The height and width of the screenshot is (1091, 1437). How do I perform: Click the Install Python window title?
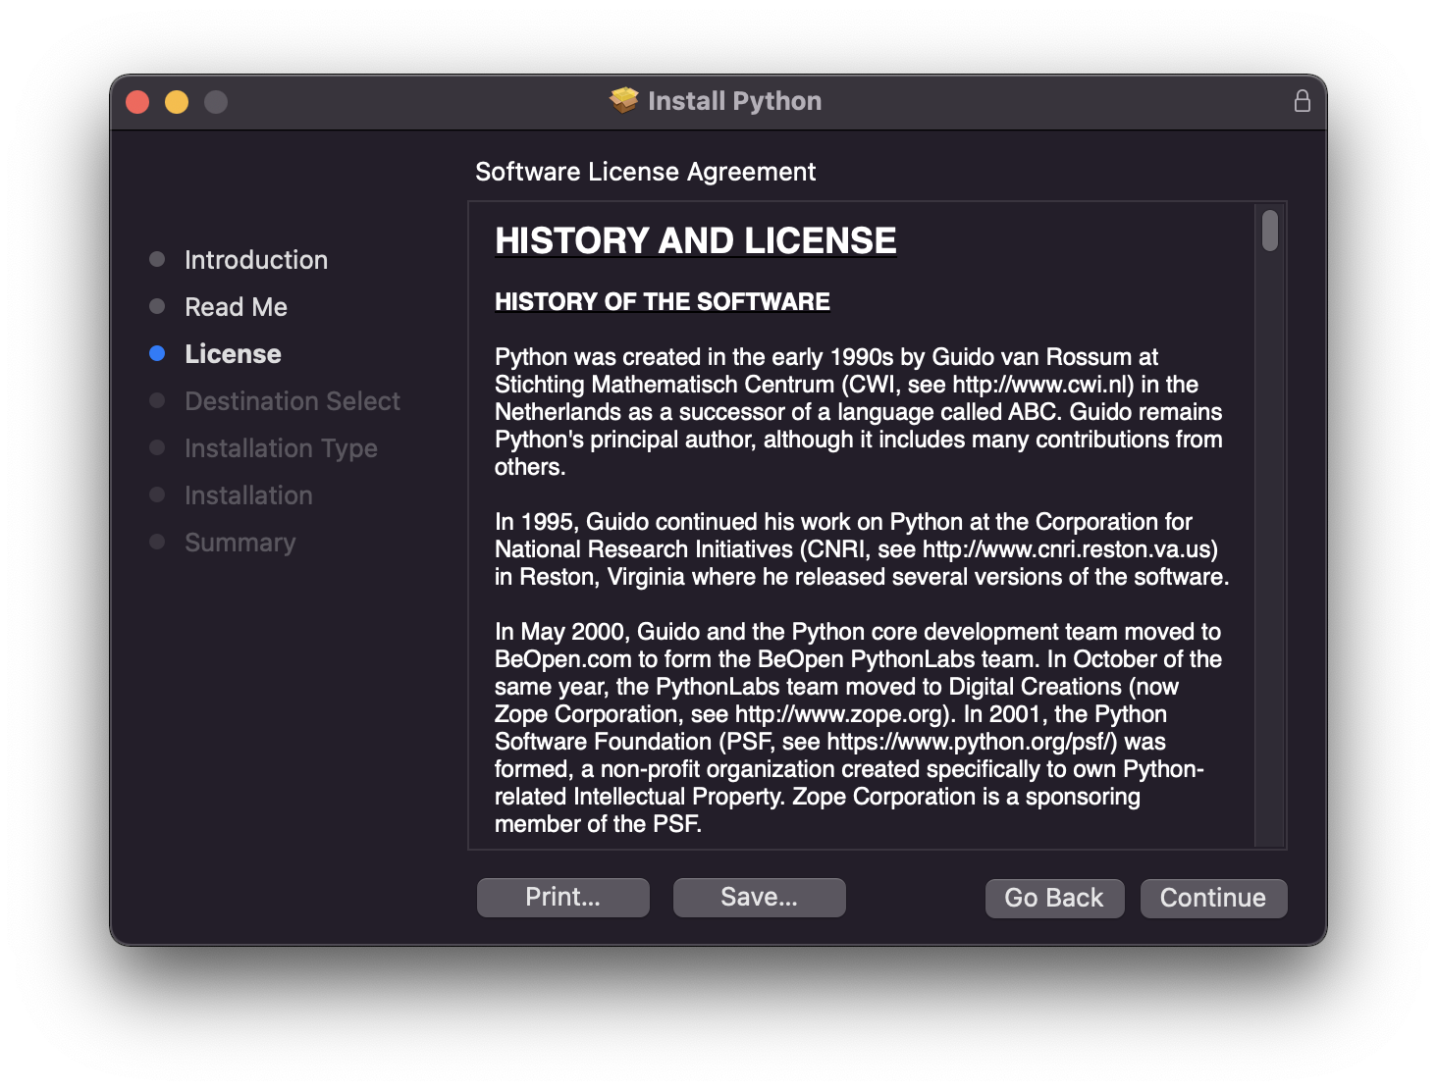(x=734, y=101)
